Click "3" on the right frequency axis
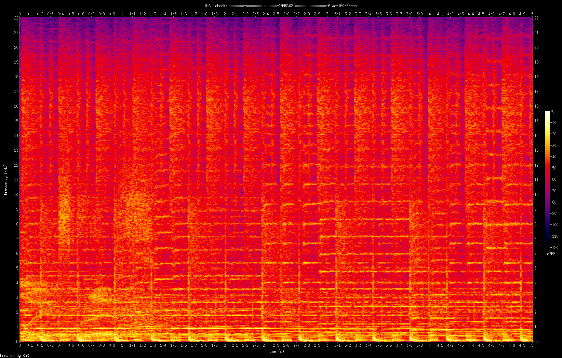 [535, 298]
